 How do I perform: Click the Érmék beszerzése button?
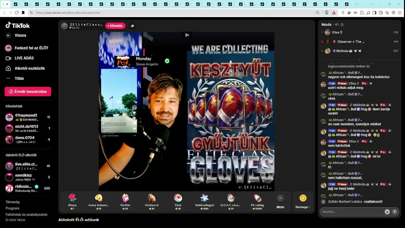[x=28, y=92]
